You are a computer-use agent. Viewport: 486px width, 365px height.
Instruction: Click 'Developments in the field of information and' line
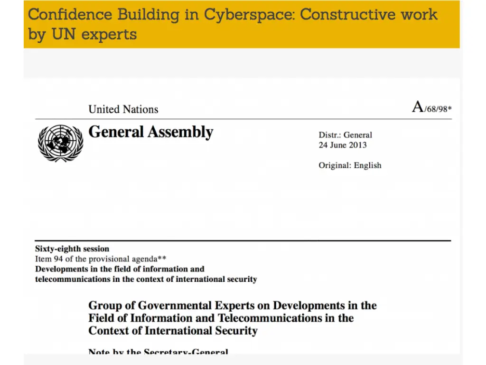point(120,269)
